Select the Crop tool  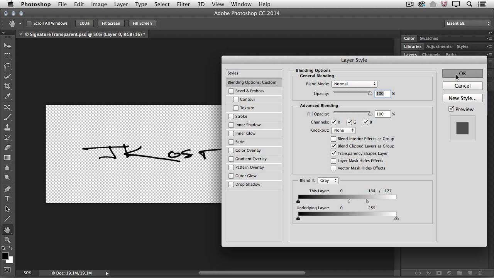7,86
